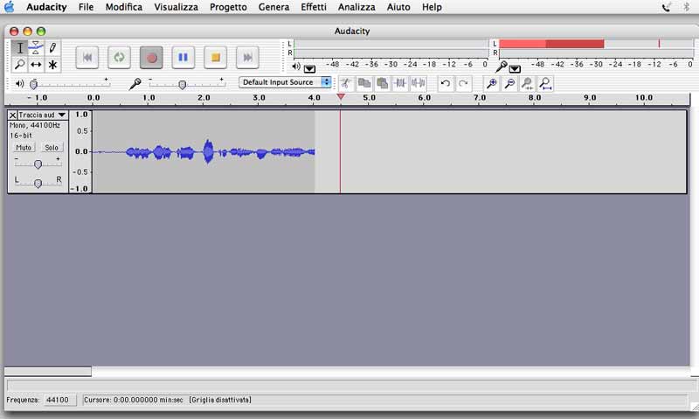Viewport: 699px width, 419px height.
Task: Open the playback meter dropdown arrow
Action: click(x=309, y=69)
